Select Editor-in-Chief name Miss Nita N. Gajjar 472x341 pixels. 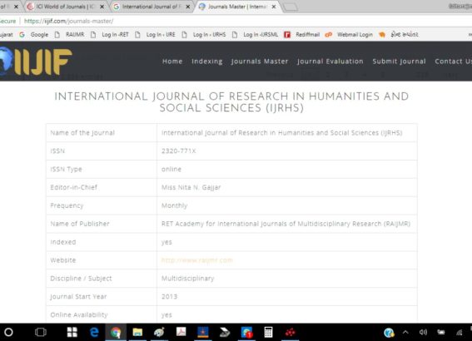pos(191,187)
